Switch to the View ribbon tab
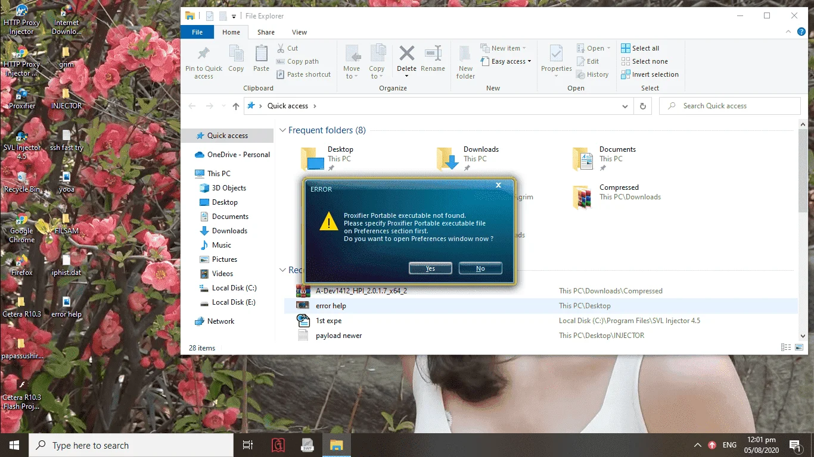Screen dimensions: 814x457 click(299, 32)
